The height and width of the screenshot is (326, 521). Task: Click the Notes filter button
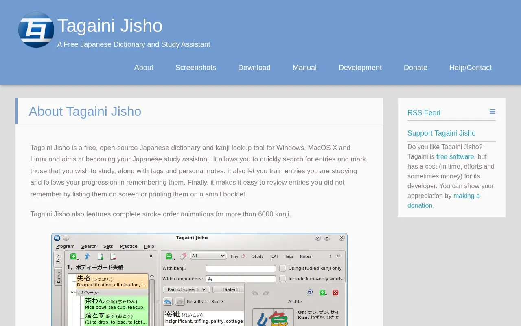point(306,256)
